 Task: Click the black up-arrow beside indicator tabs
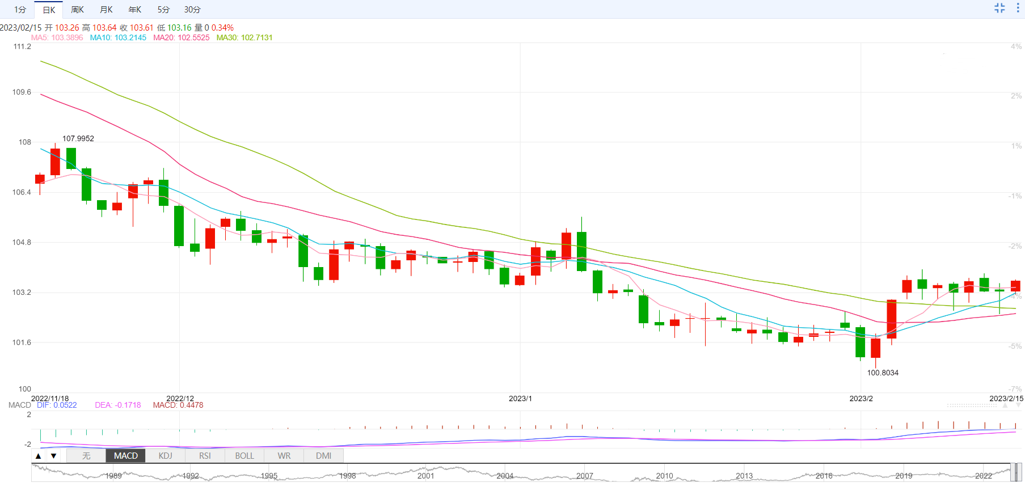point(38,456)
